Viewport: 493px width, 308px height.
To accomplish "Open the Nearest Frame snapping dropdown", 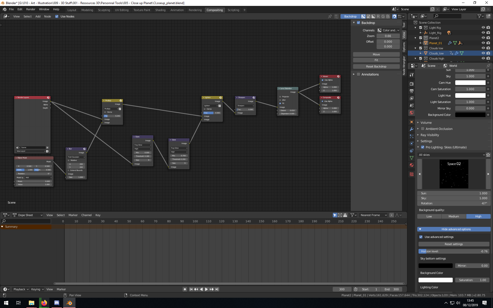I will [x=373, y=215].
